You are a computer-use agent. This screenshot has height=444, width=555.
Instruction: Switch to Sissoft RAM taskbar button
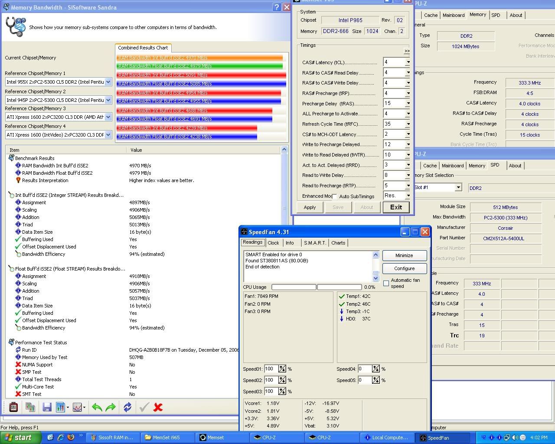(113, 437)
